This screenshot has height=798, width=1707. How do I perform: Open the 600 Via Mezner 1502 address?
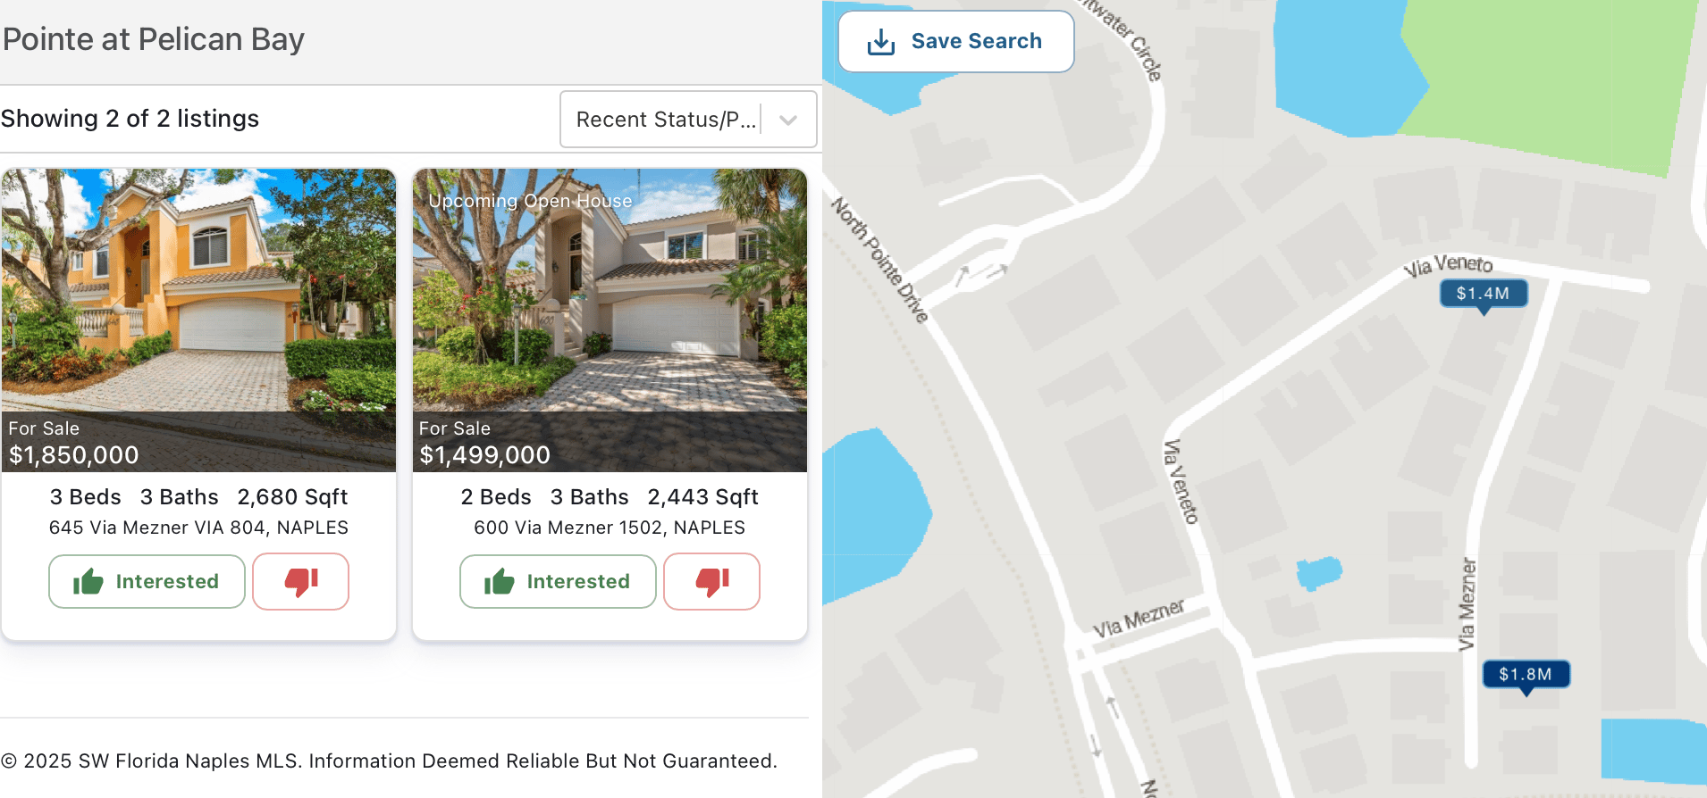coord(610,528)
